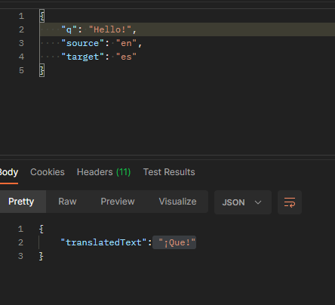This screenshot has height=305, width=335.
Task: Select the response Body tab
Action: click(x=9, y=172)
